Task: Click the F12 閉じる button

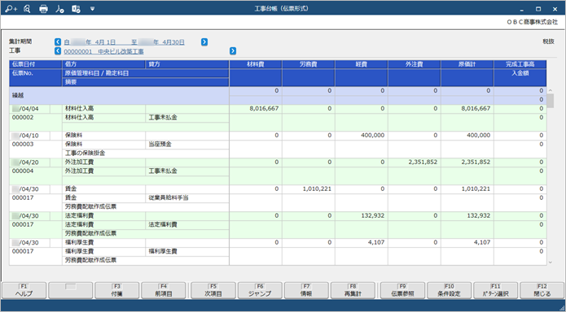Action: [542, 290]
